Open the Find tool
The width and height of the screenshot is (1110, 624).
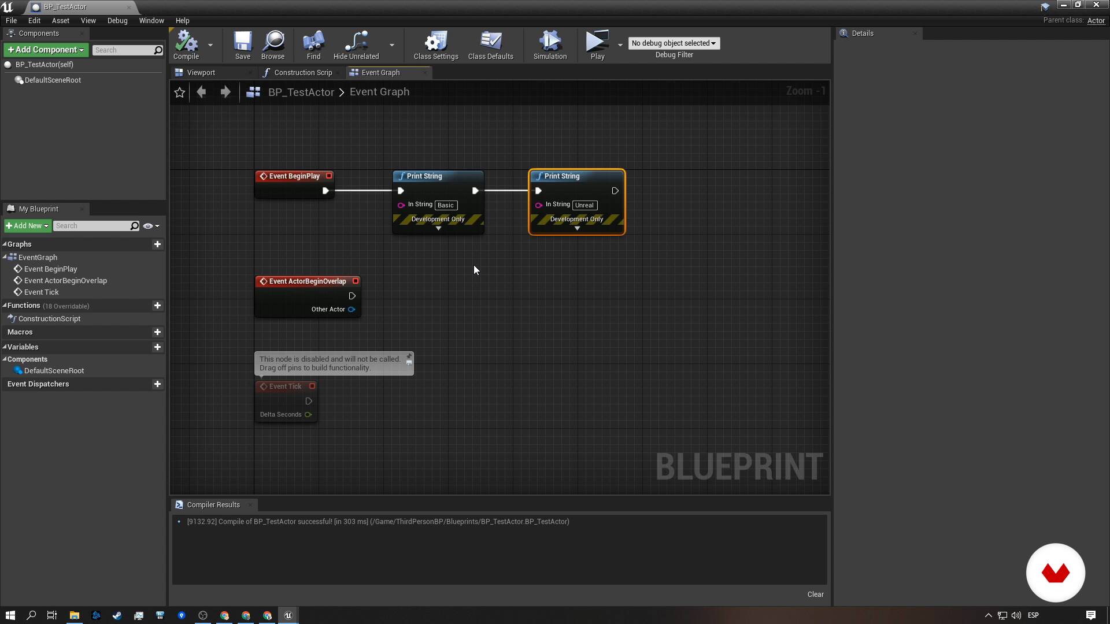[x=313, y=45]
